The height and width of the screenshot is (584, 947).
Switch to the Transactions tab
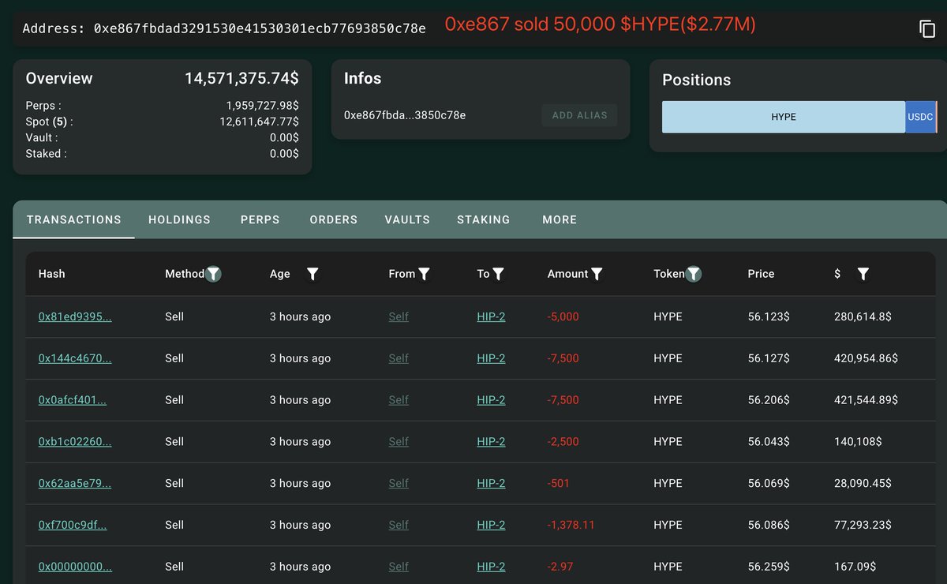click(74, 219)
